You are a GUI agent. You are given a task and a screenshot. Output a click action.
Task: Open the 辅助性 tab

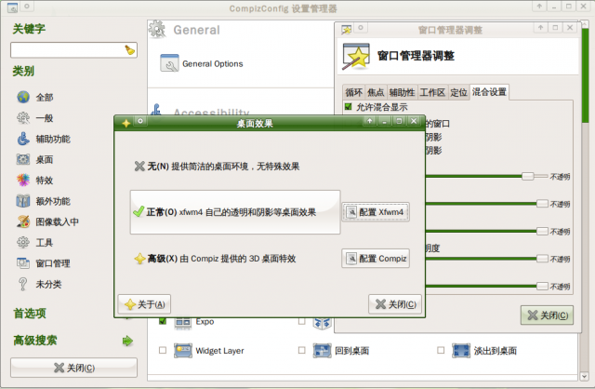(402, 92)
